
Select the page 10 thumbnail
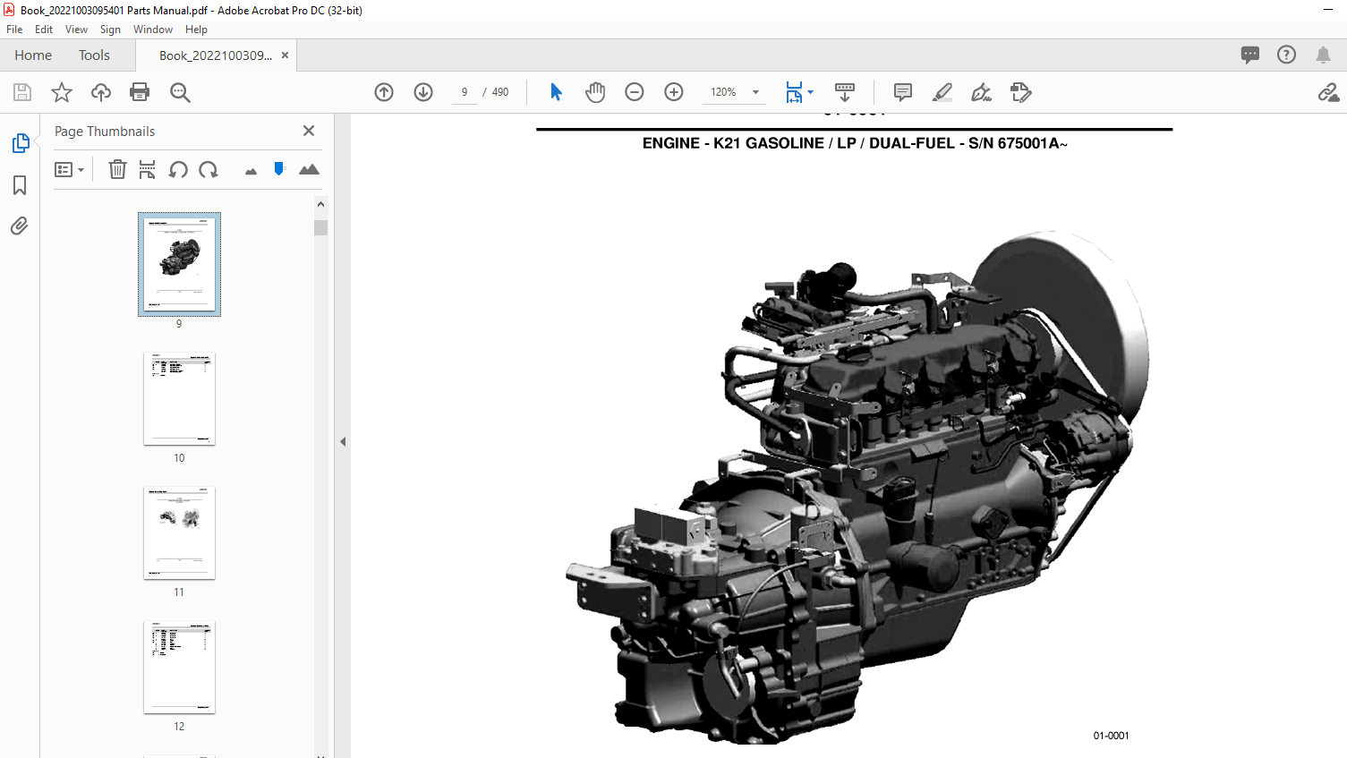tap(179, 399)
